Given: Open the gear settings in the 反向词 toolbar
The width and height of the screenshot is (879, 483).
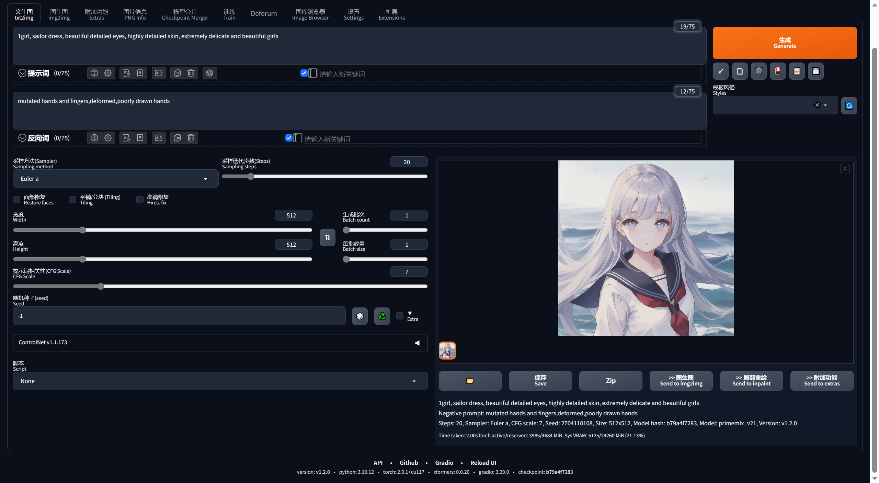Looking at the screenshot, I should click(x=108, y=138).
